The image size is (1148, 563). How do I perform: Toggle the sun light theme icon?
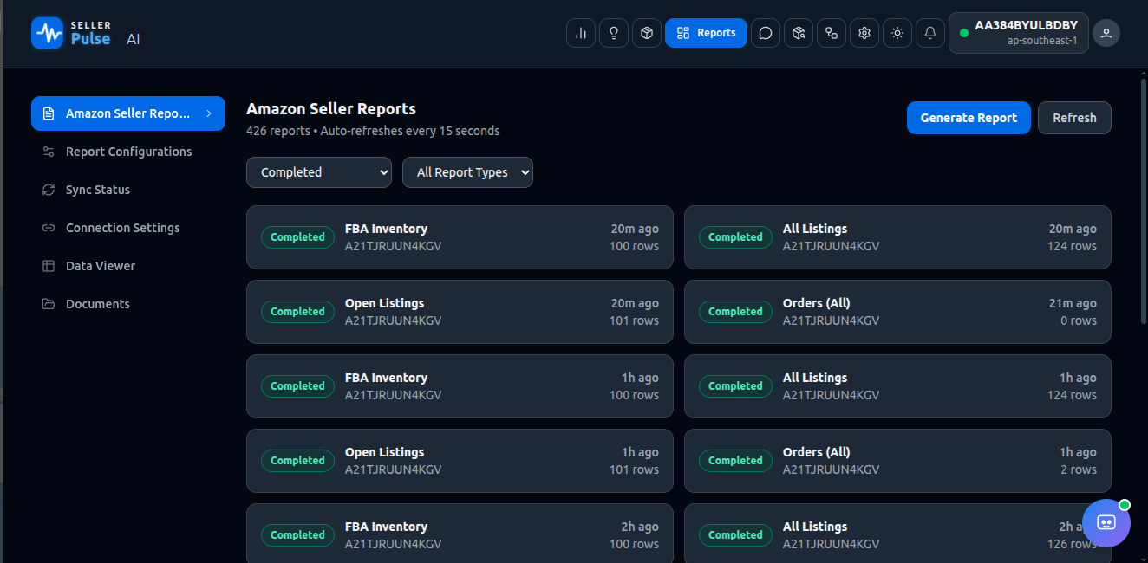pos(897,33)
